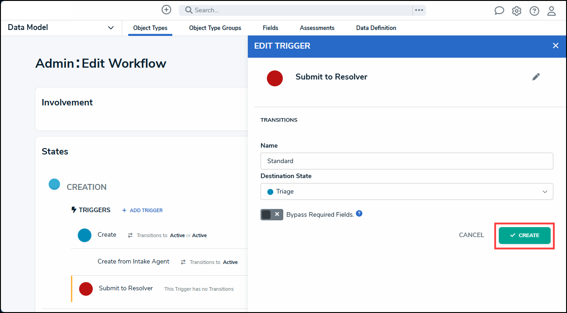Click the help question mark icon

pyautogui.click(x=534, y=11)
